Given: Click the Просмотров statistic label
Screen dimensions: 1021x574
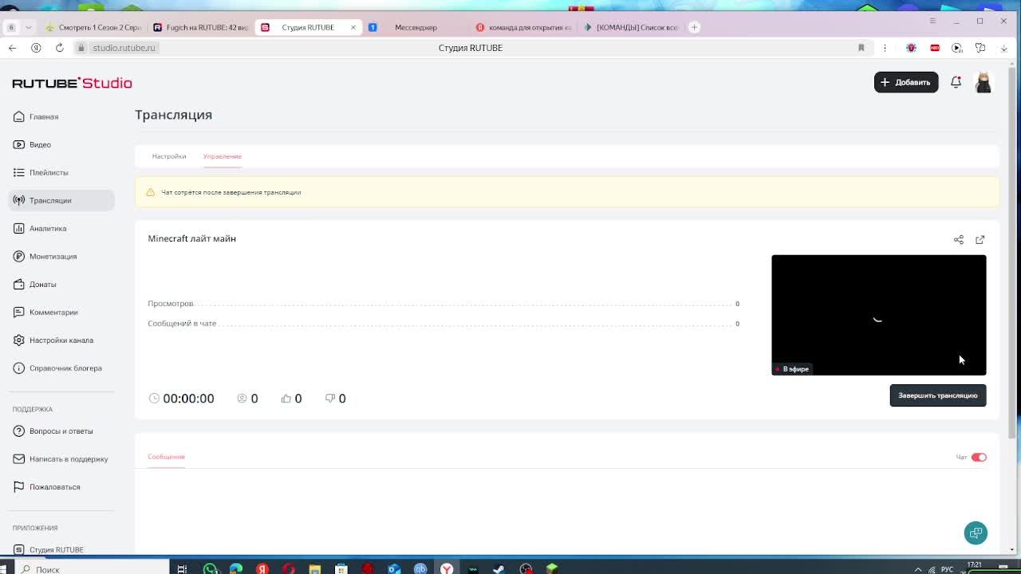Looking at the screenshot, I should point(170,304).
